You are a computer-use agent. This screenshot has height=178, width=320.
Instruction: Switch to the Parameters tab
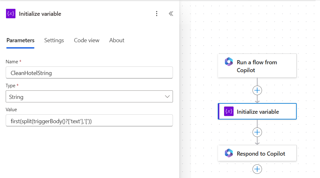(x=21, y=40)
